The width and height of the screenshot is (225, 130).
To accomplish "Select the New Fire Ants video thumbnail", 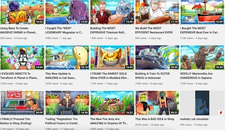I will coord(112,103).
